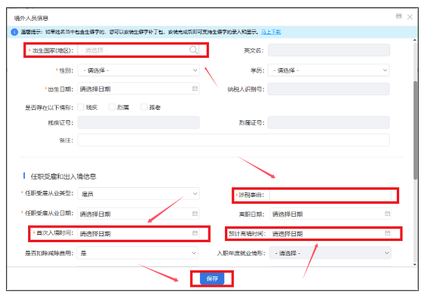Click the 英文名 input field
The width and height of the screenshot is (426, 302).
328,50
